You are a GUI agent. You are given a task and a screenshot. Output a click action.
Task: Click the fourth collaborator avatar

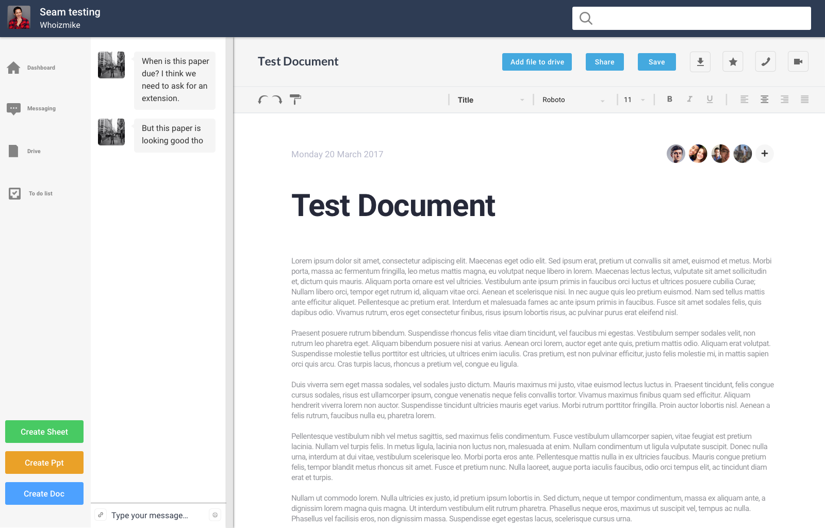pyautogui.click(x=742, y=154)
